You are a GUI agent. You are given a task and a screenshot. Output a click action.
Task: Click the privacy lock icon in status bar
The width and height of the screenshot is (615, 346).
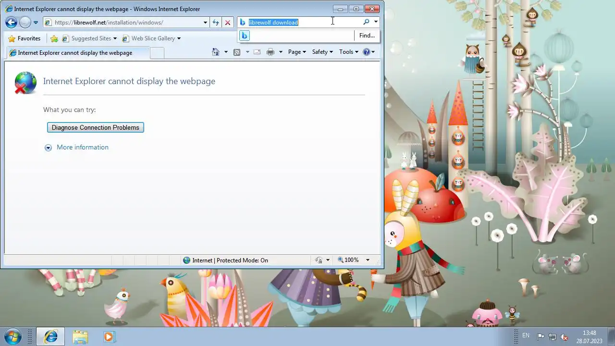click(x=319, y=260)
